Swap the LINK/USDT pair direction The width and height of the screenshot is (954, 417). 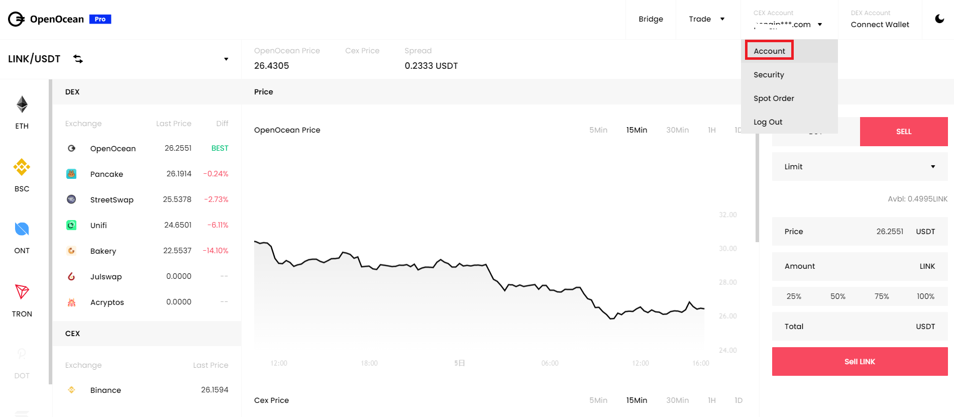[78, 59]
